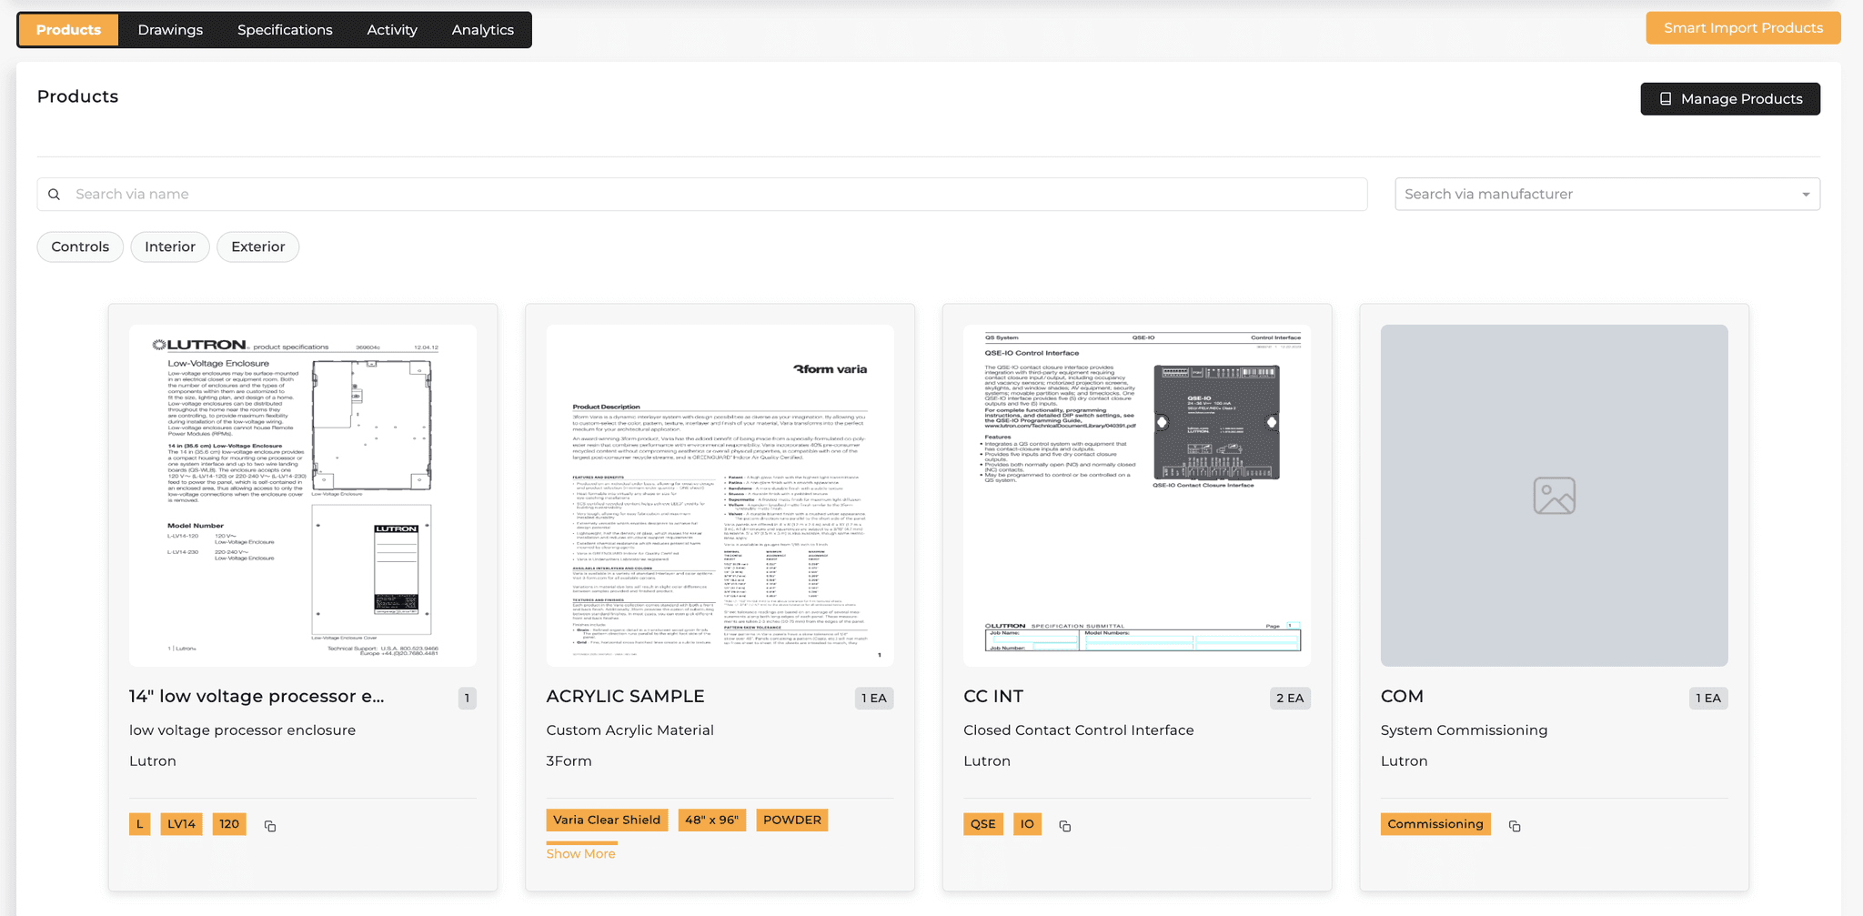This screenshot has width=1863, height=916.
Task: Go to the Specifications tab
Action: [x=285, y=29]
